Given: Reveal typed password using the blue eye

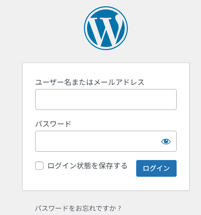Looking at the screenshot, I should point(166,141).
